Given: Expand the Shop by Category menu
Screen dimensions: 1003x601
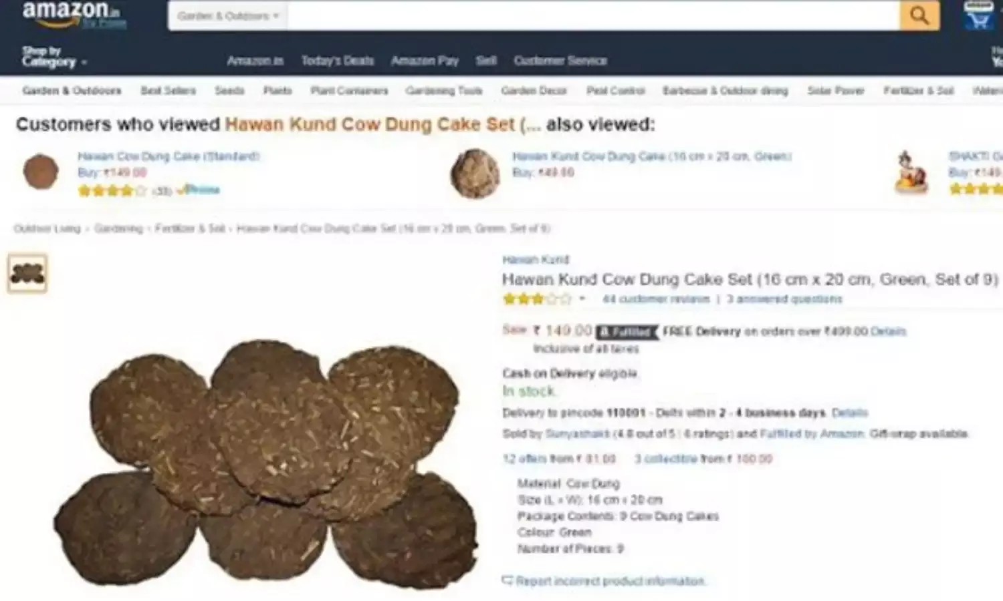Looking at the screenshot, I should (54, 57).
